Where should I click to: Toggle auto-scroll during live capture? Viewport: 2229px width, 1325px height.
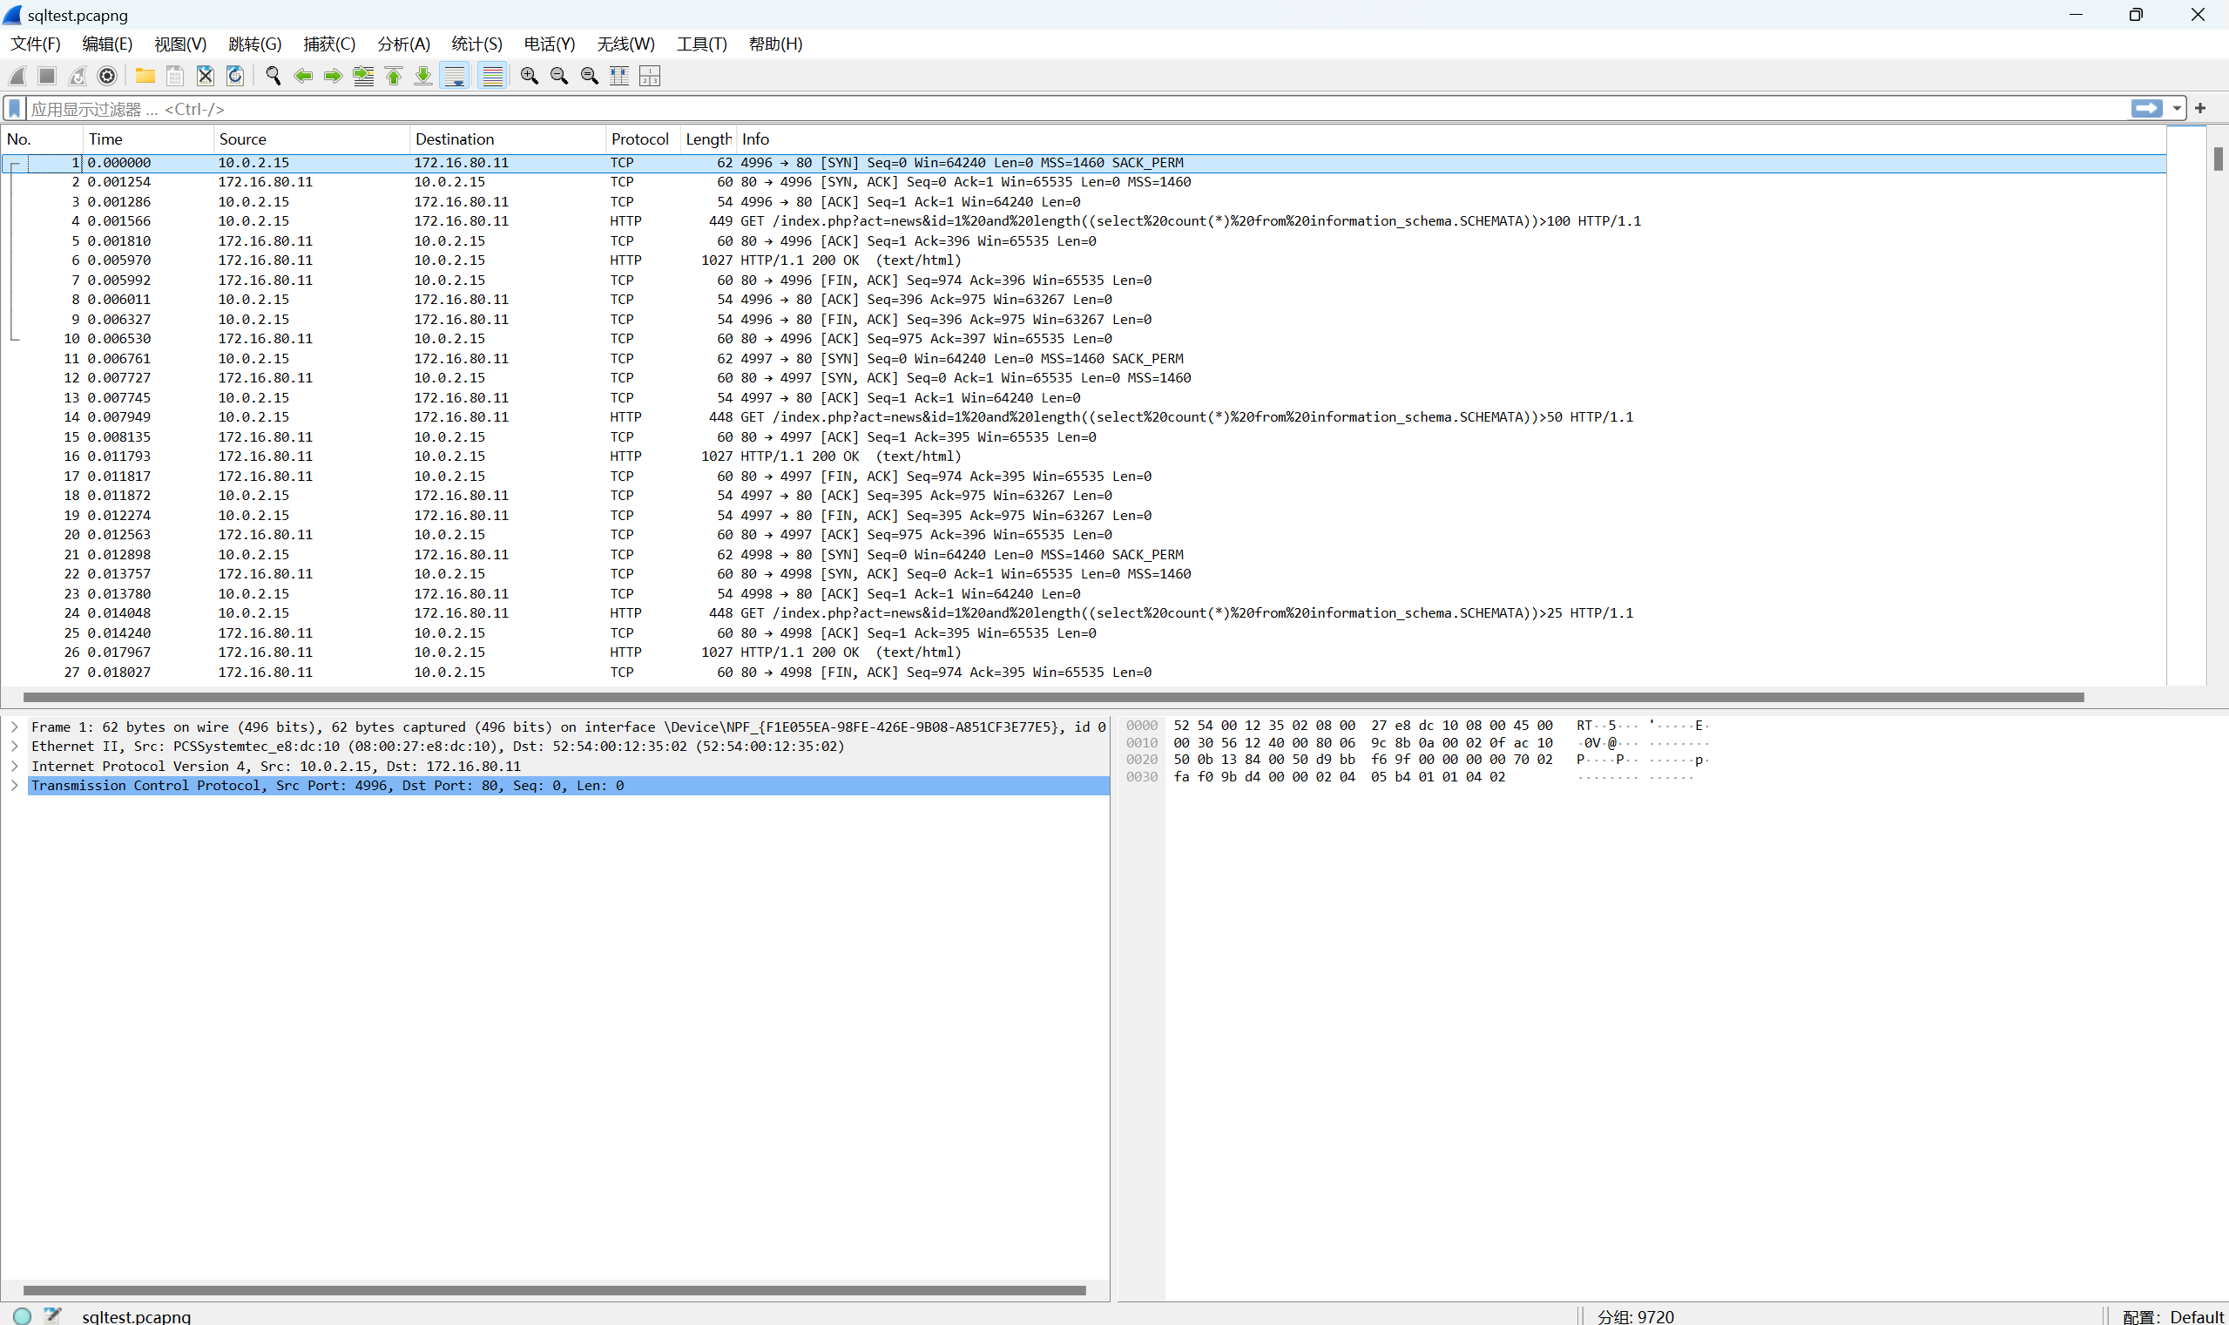click(x=455, y=76)
